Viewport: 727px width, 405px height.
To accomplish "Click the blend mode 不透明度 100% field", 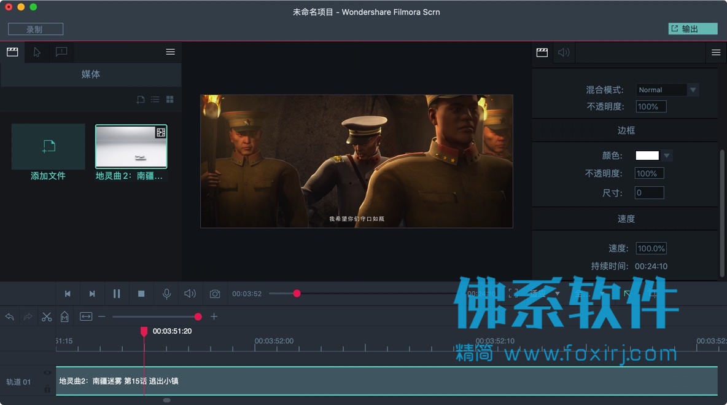I will [x=651, y=107].
